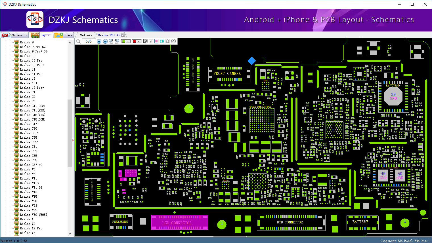
Task: Open the Realme 12X layout entry
Action: tap(28, 83)
